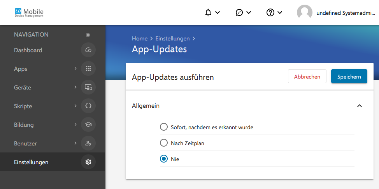Click the NAVIGATION sidebar header text

pos(31,35)
